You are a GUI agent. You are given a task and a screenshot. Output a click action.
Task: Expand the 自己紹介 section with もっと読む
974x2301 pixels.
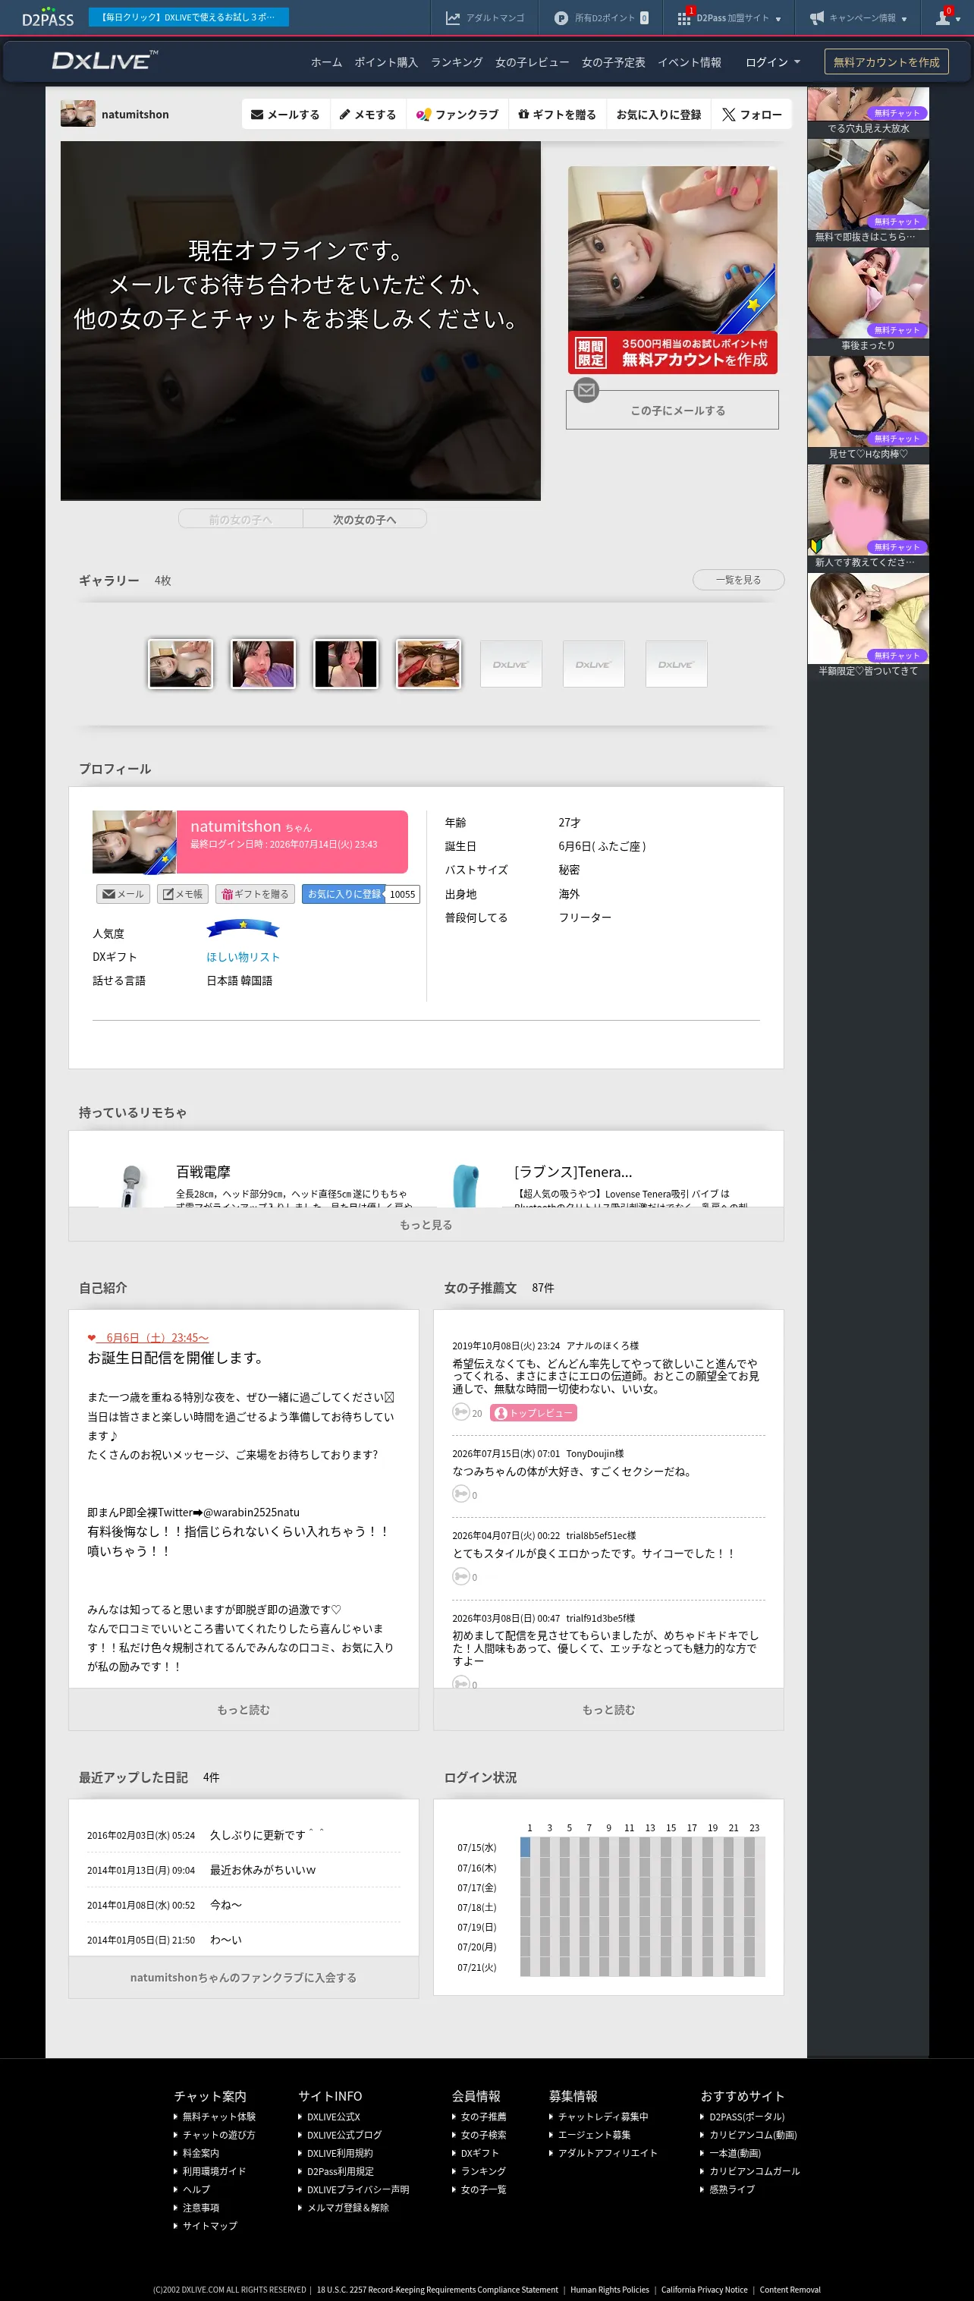pos(243,1710)
